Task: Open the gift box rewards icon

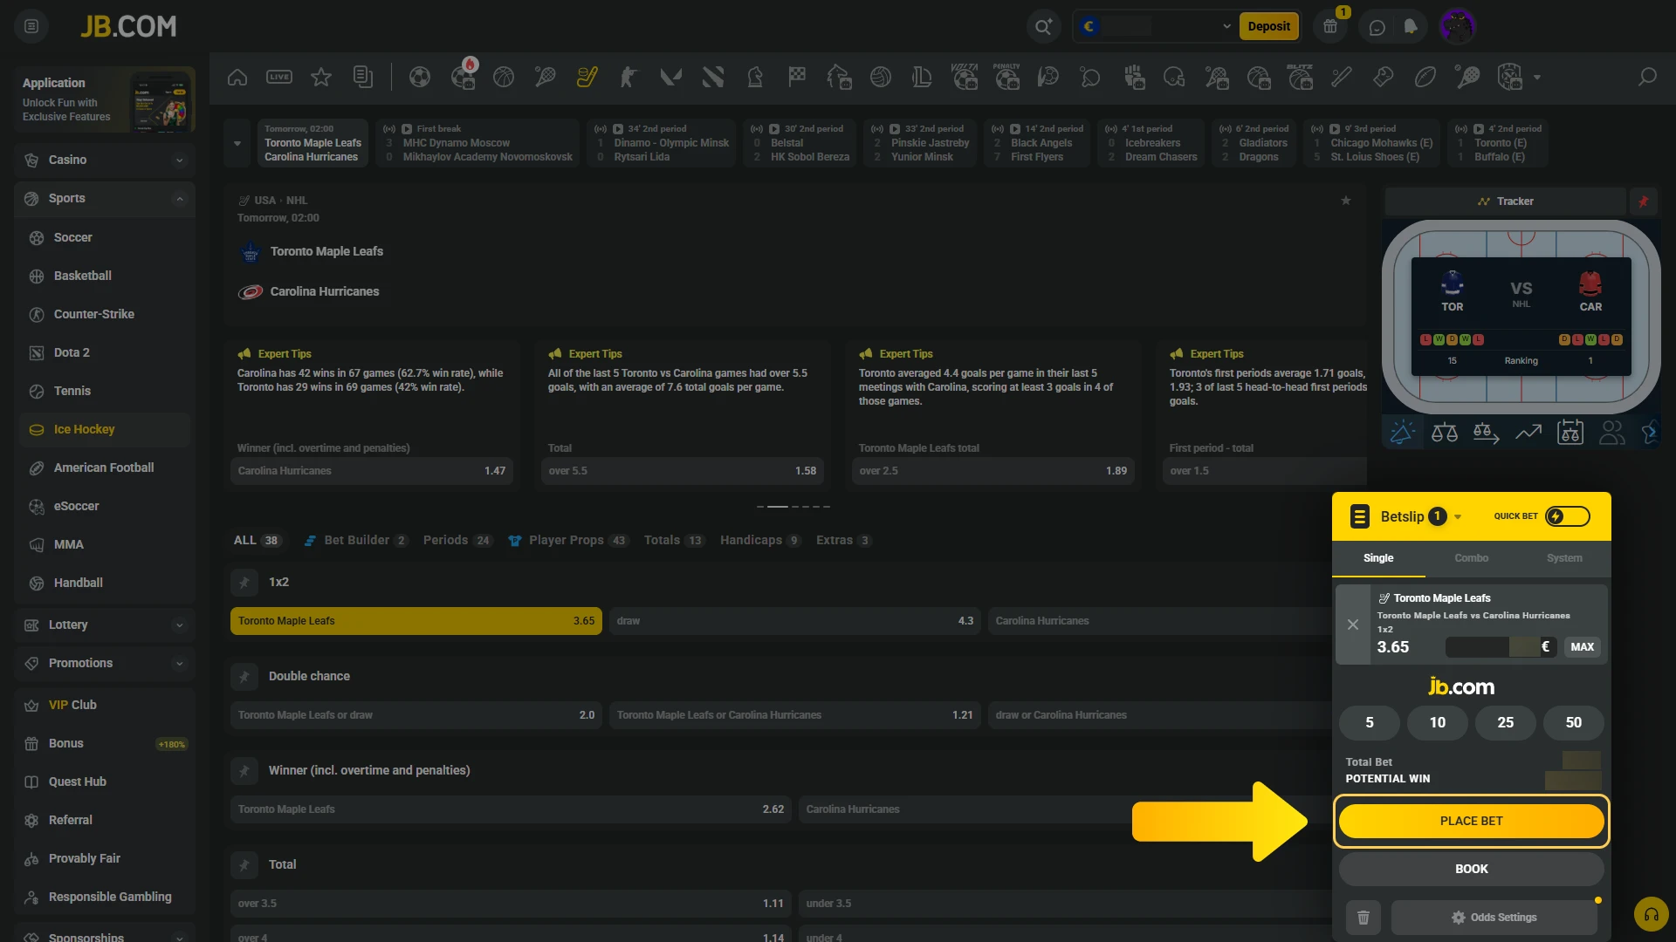Action: 1330,26
